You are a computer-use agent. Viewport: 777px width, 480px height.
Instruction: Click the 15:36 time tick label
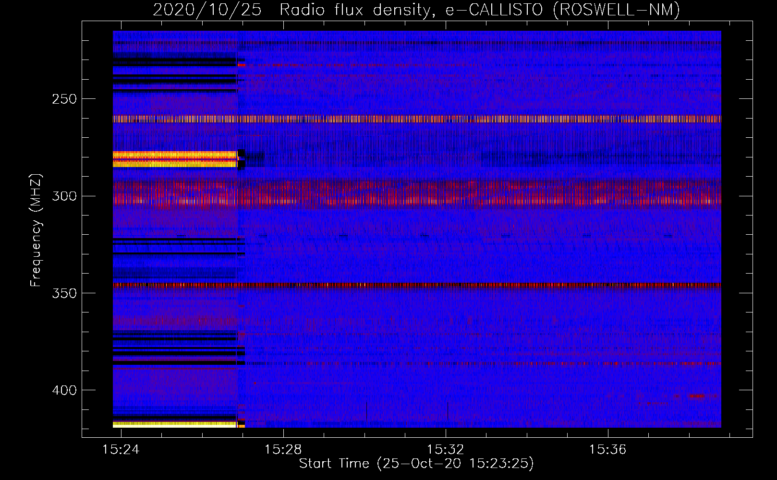coord(608,449)
